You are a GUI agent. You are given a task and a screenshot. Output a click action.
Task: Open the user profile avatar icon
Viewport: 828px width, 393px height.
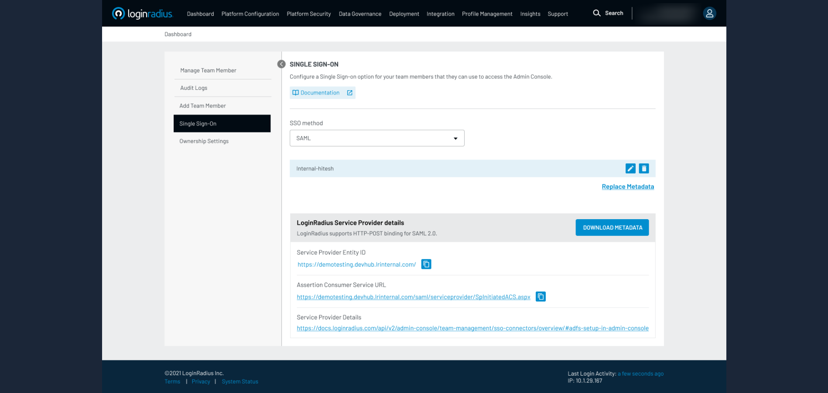pyautogui.click(x=709, y=14)
